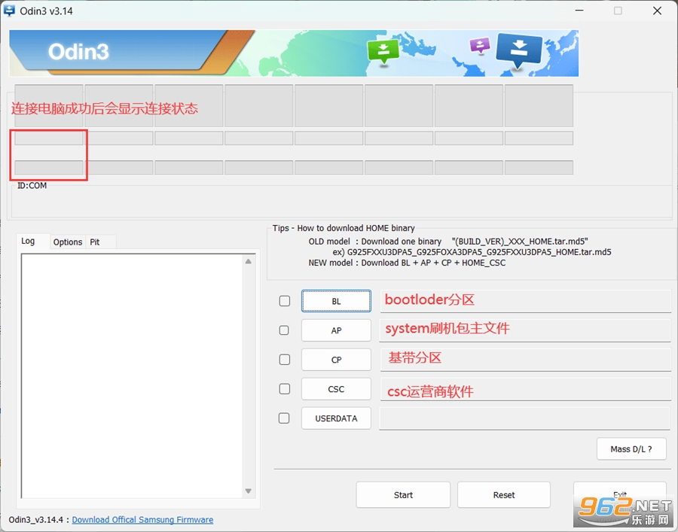The image size is (678, 532).
Task: Click the Reset button
Action: tap(504, 495)
